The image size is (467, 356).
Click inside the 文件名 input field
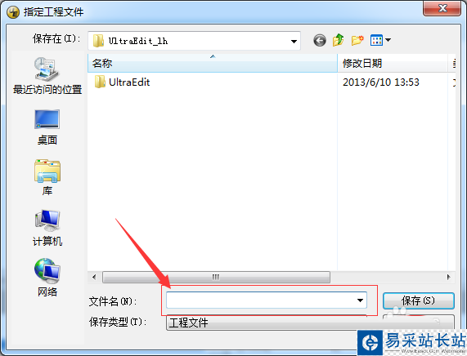point(261,300)
